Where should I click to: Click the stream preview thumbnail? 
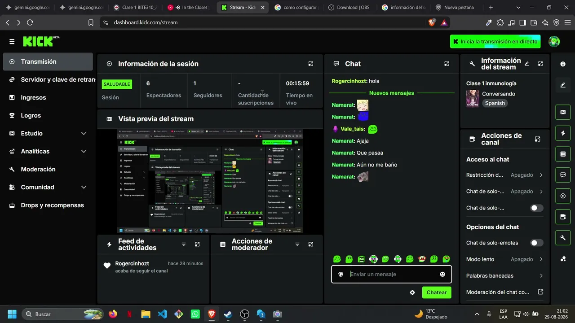point(210,181)
